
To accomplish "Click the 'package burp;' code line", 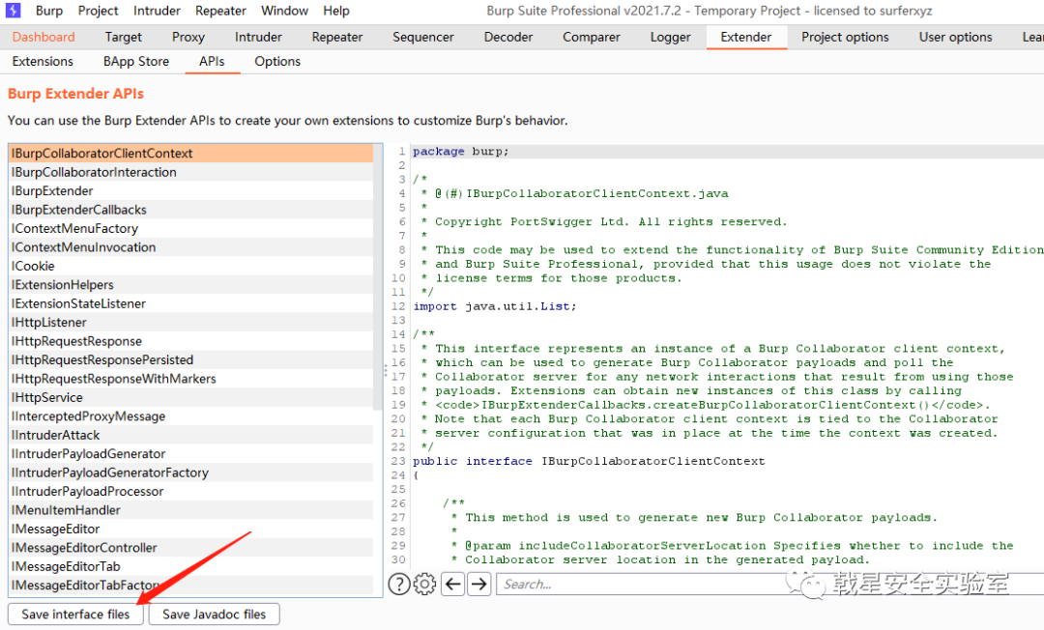I will (461, 152).
